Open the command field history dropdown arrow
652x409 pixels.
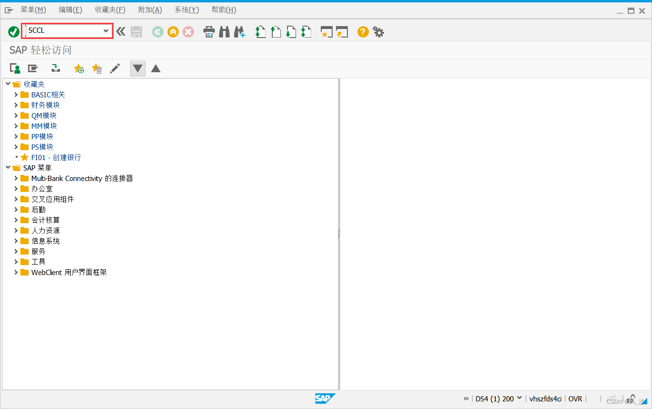coord(106,31)
